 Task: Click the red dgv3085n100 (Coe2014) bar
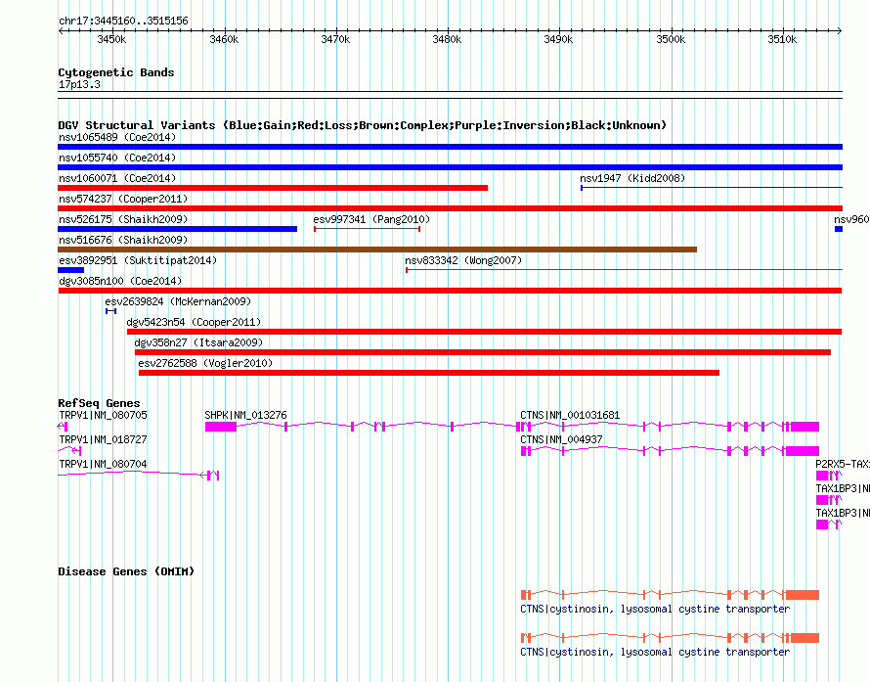click(x=450, y=291)
